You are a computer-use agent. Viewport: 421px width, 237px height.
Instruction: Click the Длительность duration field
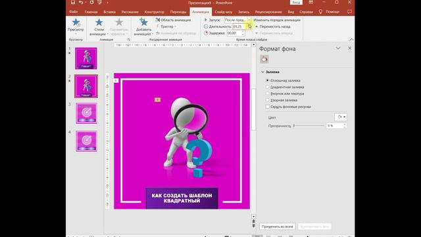click(239, 26)
